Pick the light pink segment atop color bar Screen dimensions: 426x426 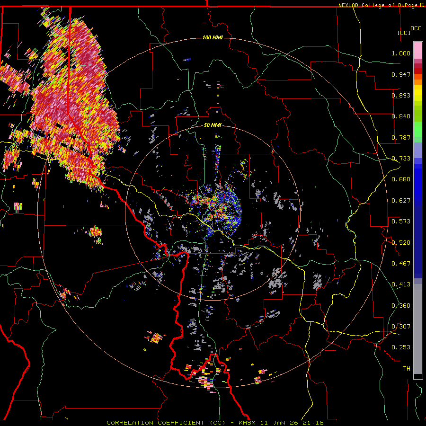418,50
